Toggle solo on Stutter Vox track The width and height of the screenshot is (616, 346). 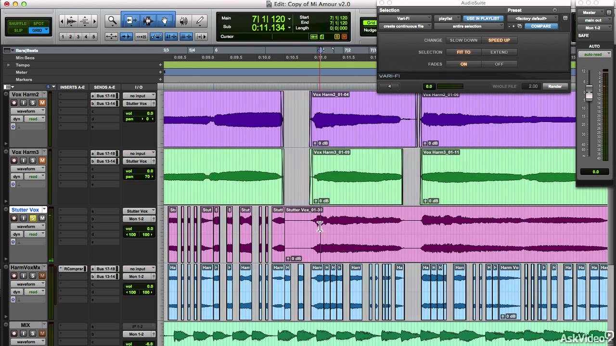click(x=33, y=218)
